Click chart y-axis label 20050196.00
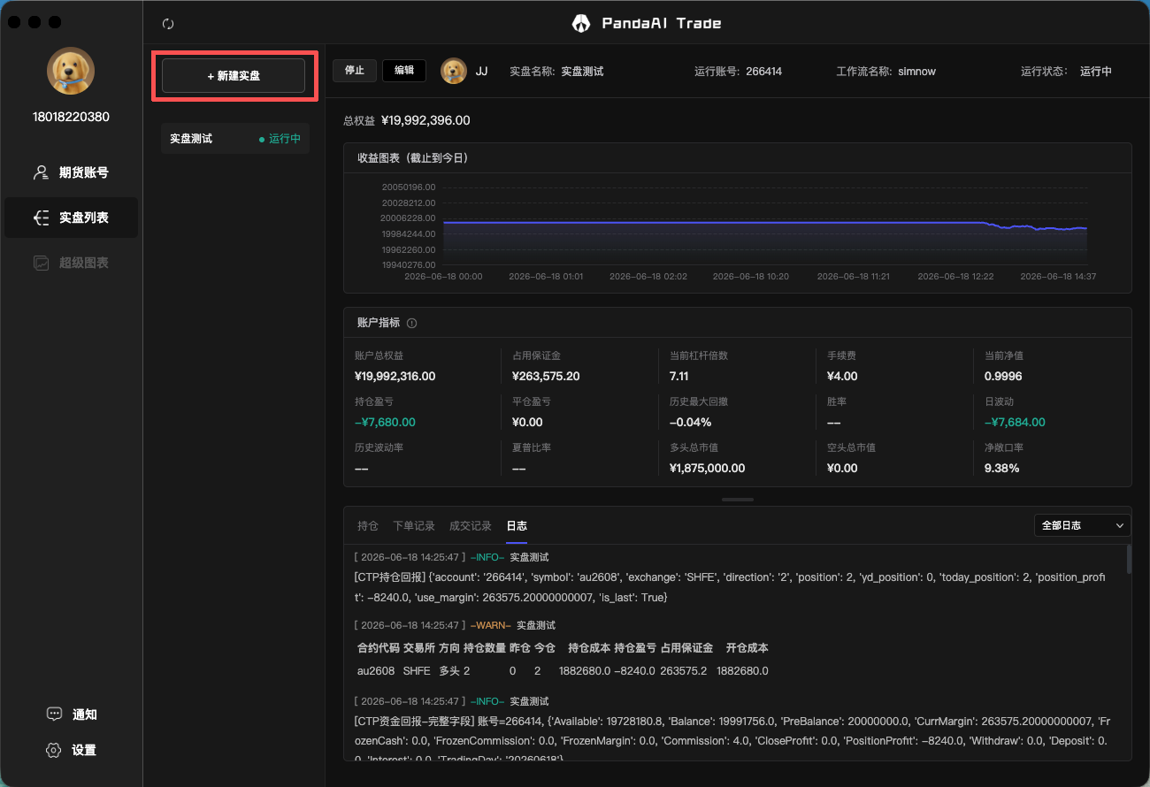The image size is (1150, 787). click(x=409, y=187)
